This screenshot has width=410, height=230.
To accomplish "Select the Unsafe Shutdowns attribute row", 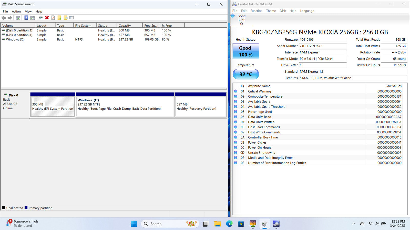I will coord(318,153).
